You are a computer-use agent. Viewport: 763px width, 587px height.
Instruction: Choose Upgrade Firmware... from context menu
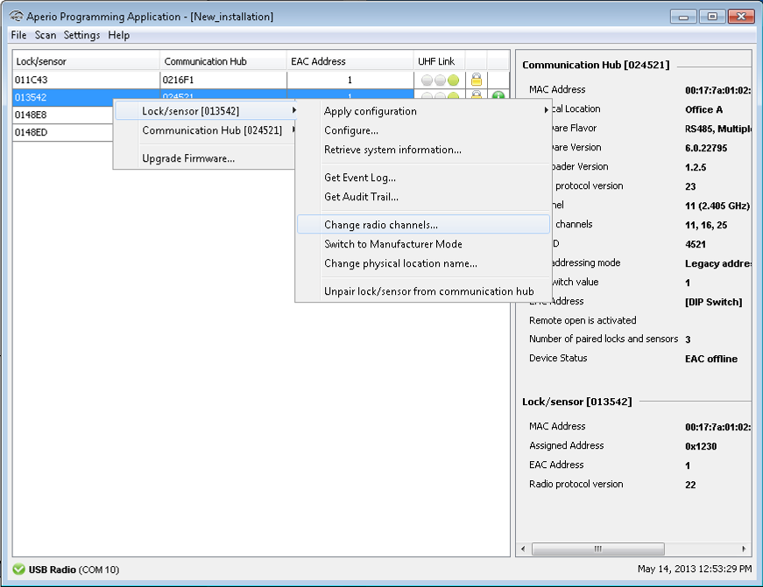[188, 158]
